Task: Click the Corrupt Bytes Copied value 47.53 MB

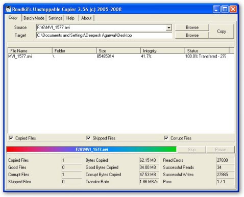Action: (149, 175)
